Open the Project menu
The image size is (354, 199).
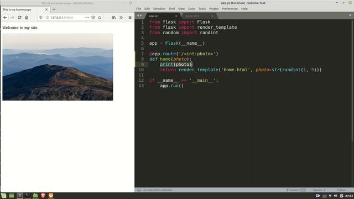pos(214,9)
